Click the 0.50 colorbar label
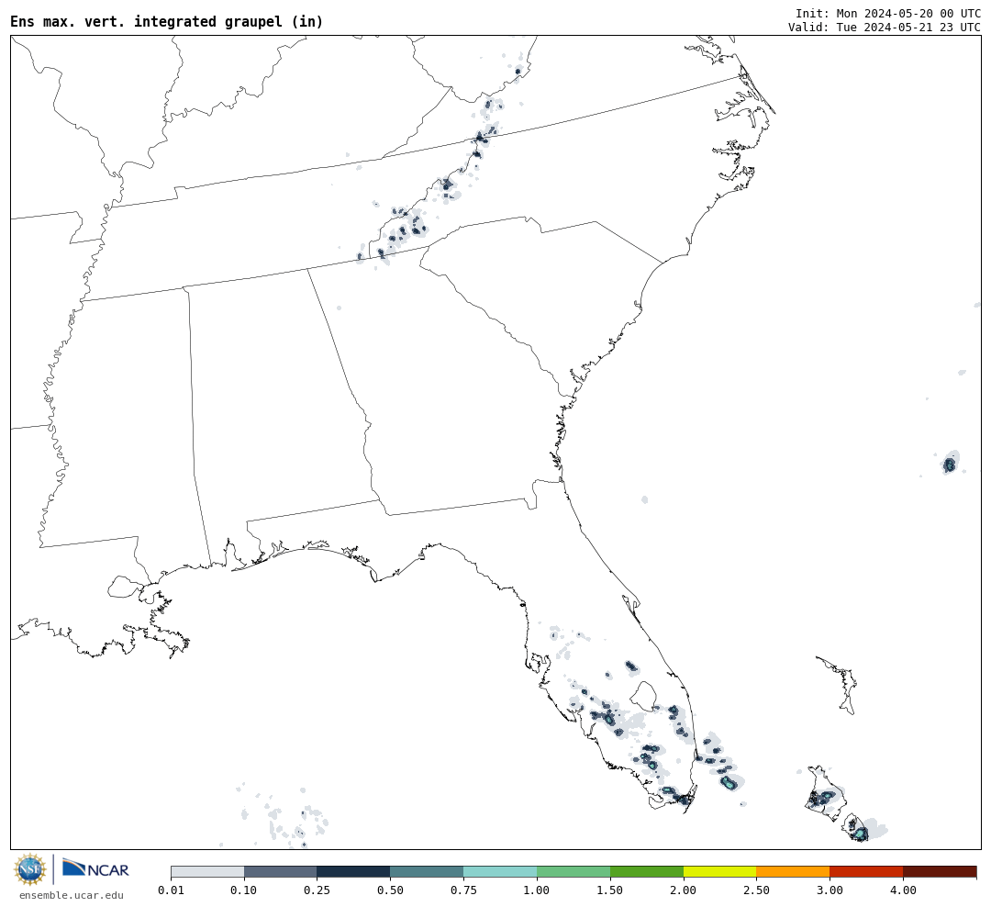Image resolution: width=991 pixels, height=907 pixels. click(390, 890)
